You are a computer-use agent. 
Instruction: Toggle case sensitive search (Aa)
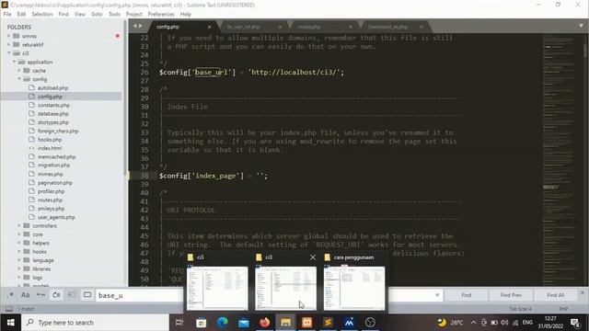(x=25, y=295)
